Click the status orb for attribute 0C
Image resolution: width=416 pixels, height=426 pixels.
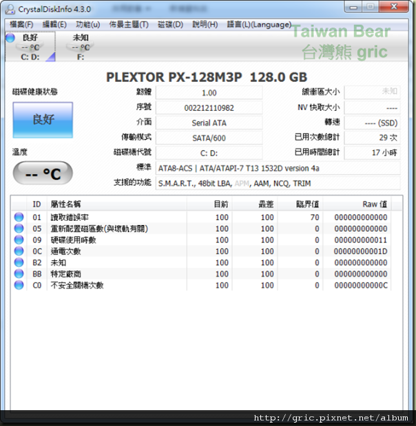click(x=19, y=251)
